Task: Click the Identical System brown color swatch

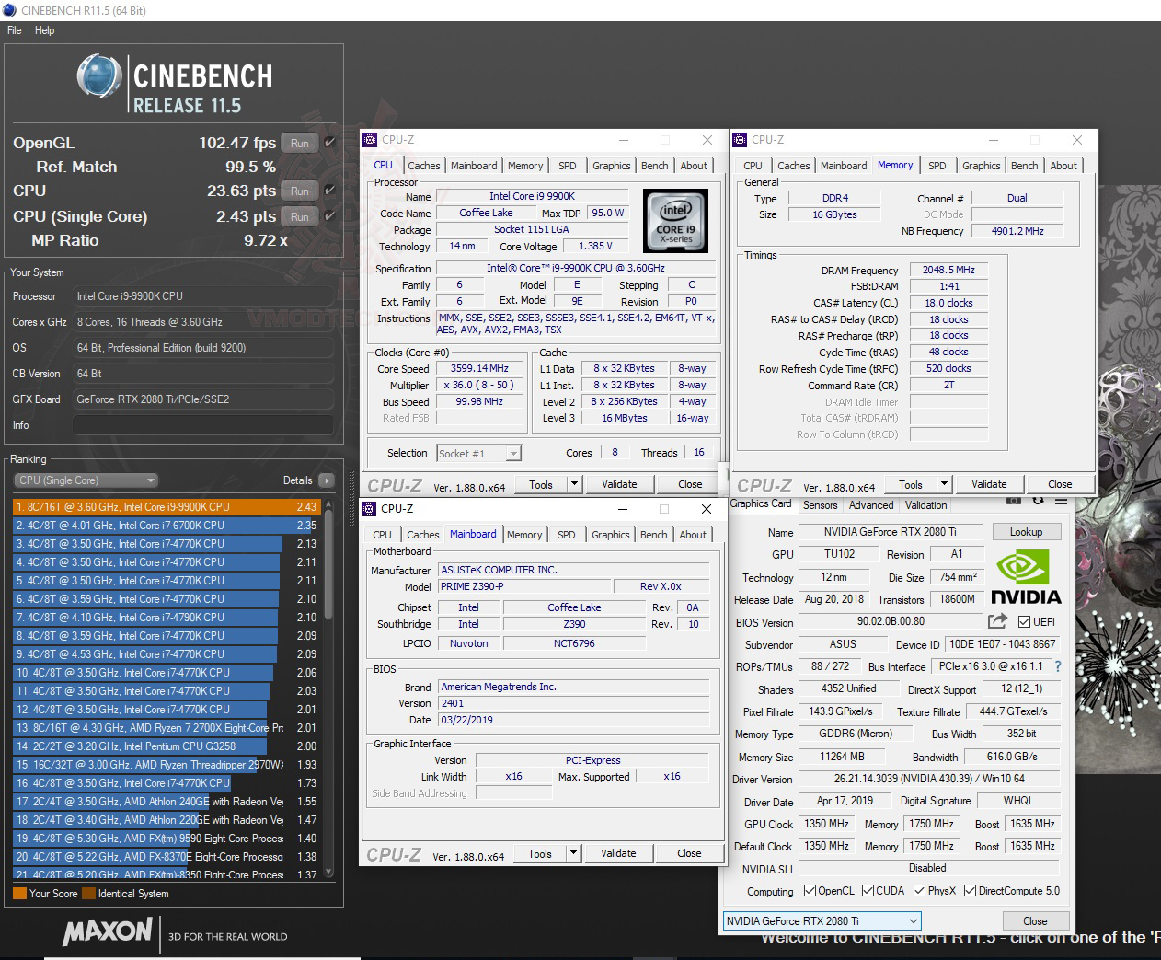Action: point(88,893)
